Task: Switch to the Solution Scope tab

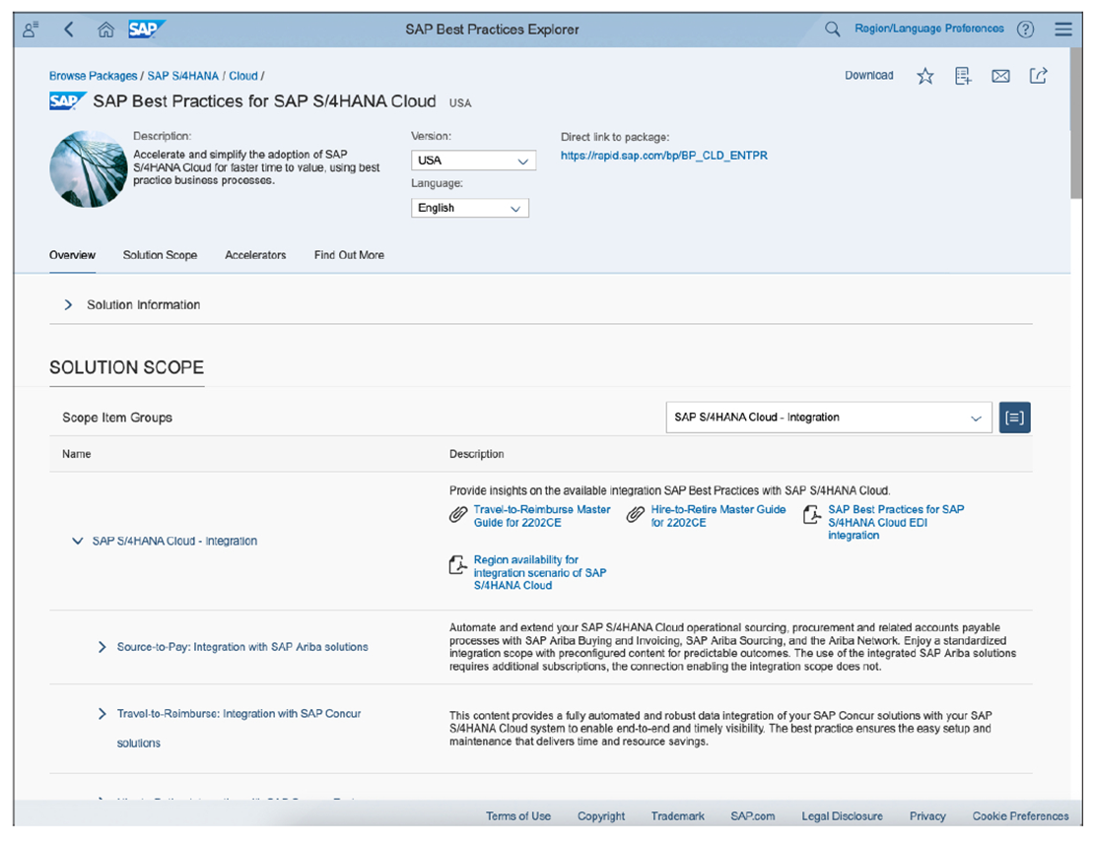Action: 160,254
